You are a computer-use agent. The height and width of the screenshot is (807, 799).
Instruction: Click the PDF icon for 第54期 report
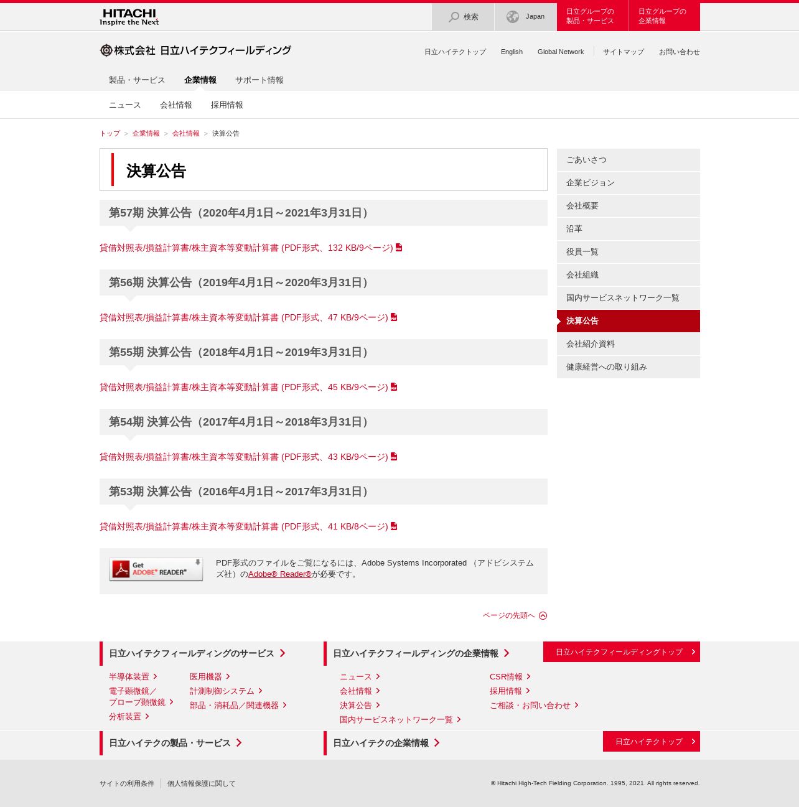[394, 456]
